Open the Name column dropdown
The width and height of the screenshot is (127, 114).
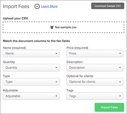pyautogui.click(x=31, y=53)
